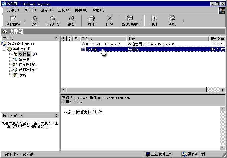Open the 工具 (Tools) menu
Screen dimensions: 227x158
[64, 10]
